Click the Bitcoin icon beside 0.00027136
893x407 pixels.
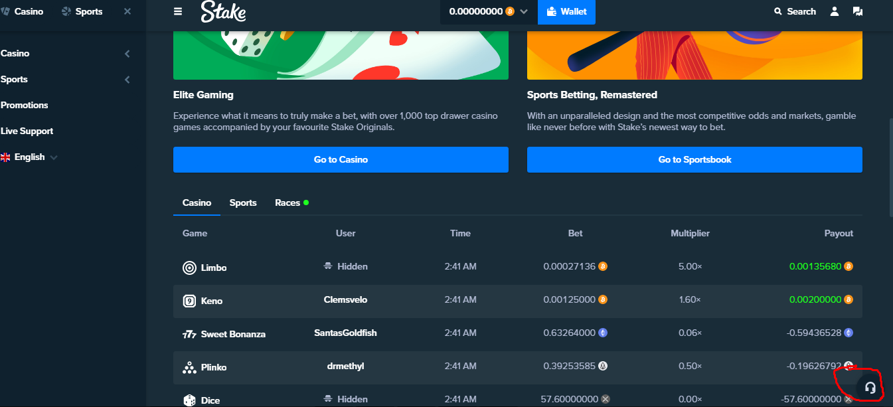603,266
